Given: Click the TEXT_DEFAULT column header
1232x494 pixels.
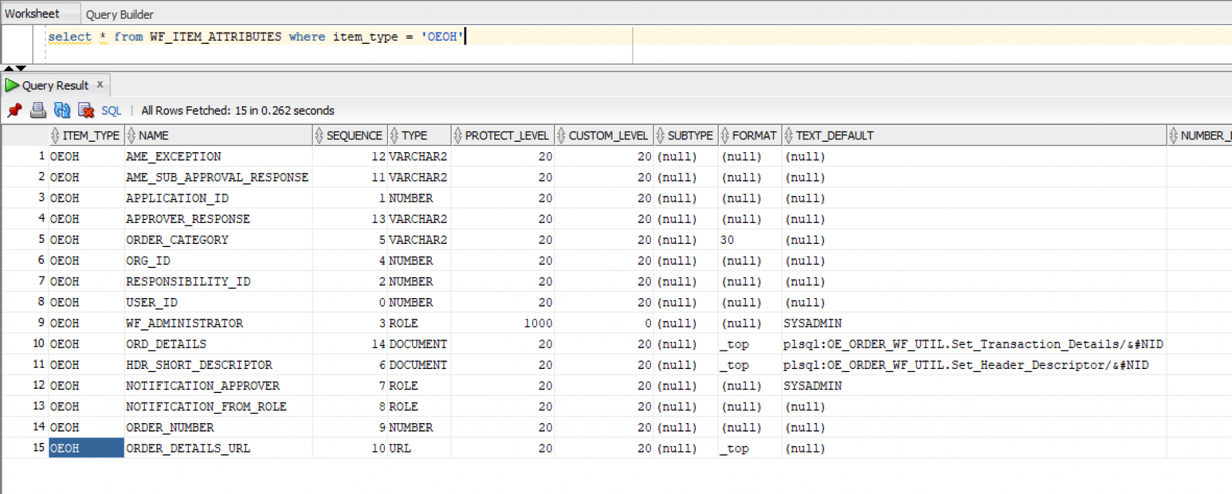Looking at the screenshot, I should click(x=975, y=136).
